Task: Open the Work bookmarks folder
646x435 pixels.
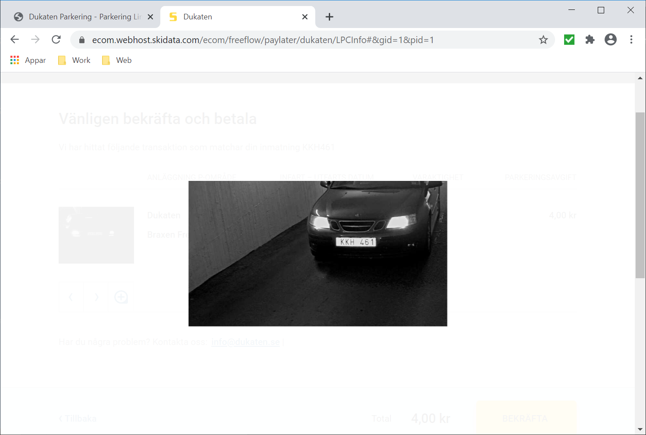Action: pyautogui.click(x=75, y=60)
